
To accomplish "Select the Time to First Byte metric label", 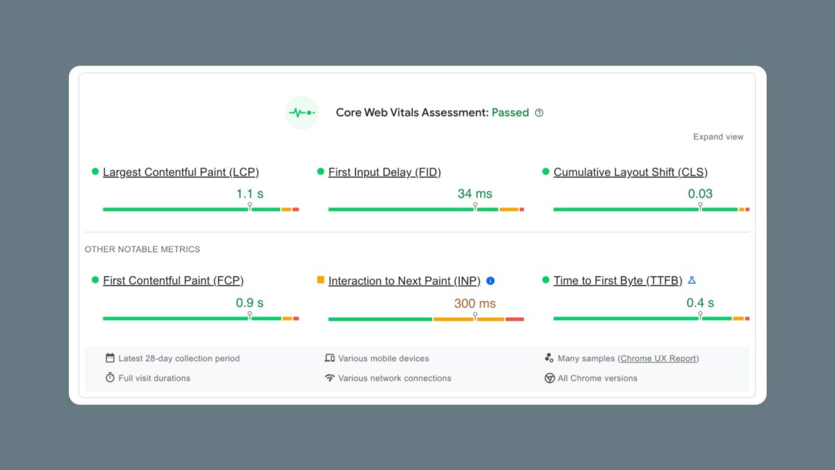I will point(618,281).
